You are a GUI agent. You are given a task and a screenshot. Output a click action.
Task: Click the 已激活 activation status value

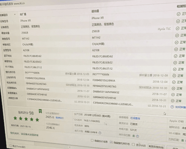pyautogui.click(x=134, y=124)
